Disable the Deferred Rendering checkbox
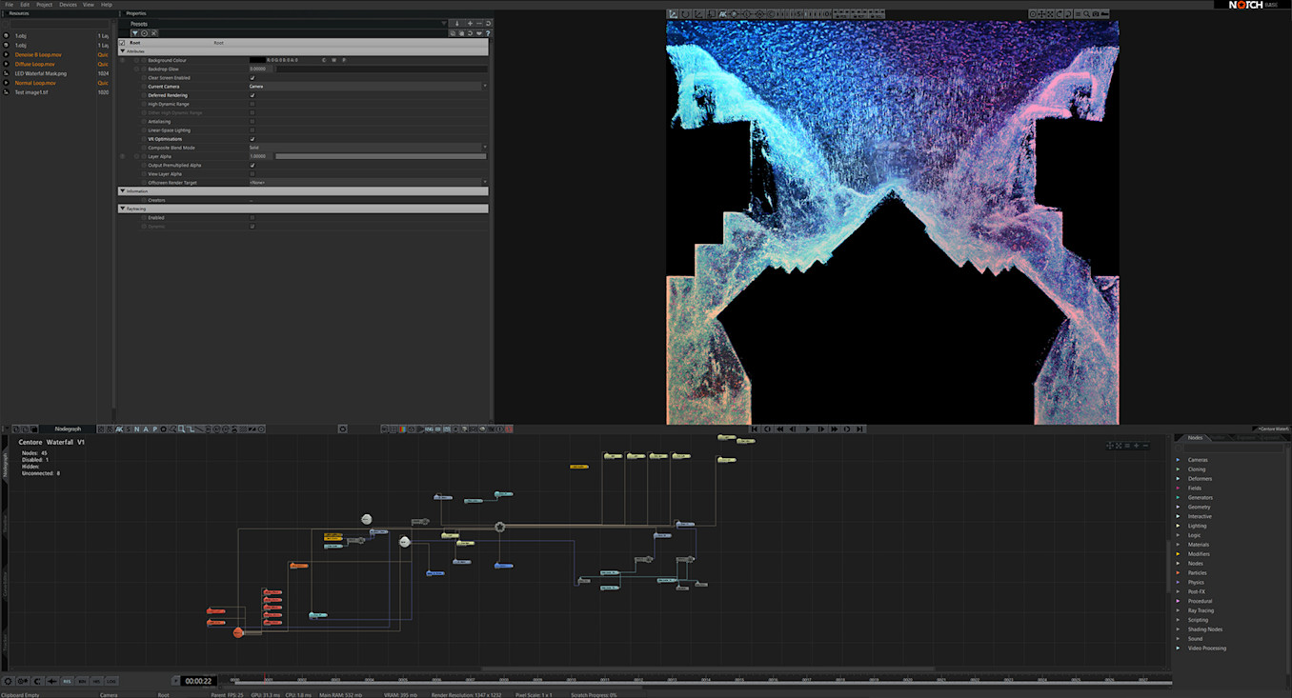This screenshot has height=698, width=1292. [252, 95]
